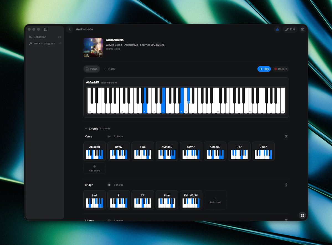Select the E chord in Bridge
The height and width of the screenshot is (245, 332).
119,200
